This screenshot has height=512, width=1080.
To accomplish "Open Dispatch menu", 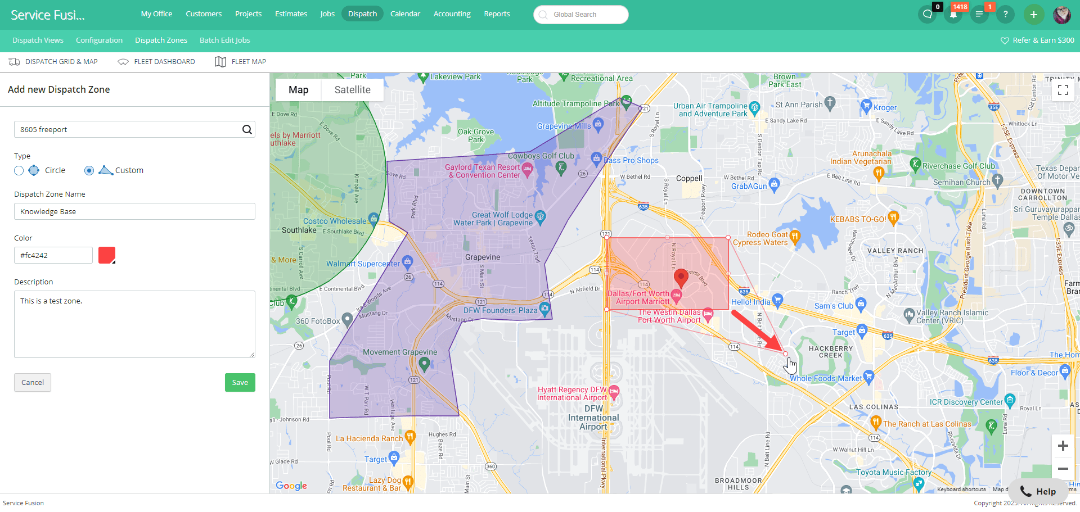I will (363, 13).
